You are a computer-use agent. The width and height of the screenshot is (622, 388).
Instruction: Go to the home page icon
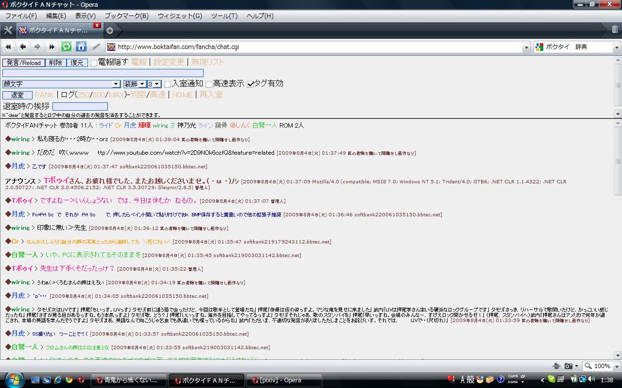81,47
